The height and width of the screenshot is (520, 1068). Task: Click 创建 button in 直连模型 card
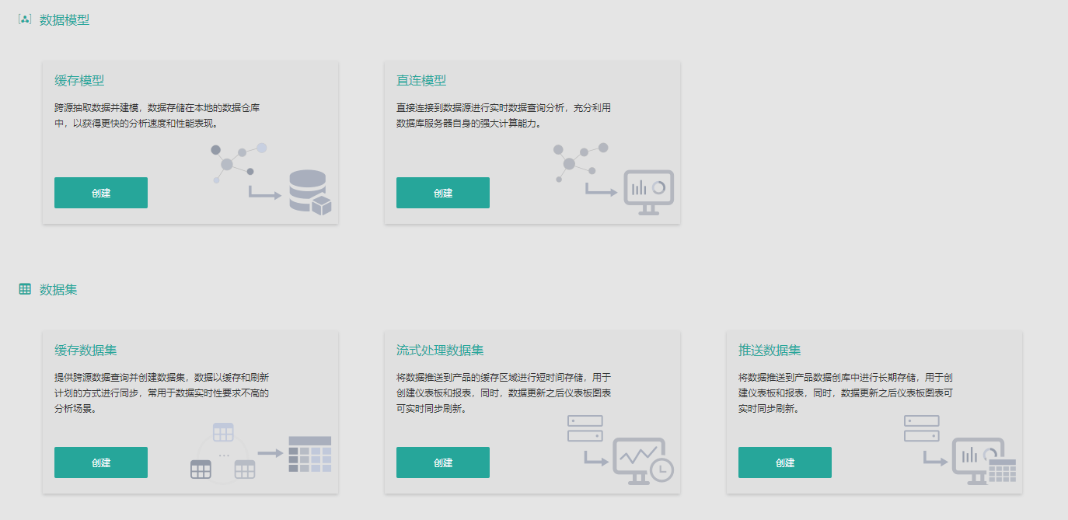(x=443, y=193)
